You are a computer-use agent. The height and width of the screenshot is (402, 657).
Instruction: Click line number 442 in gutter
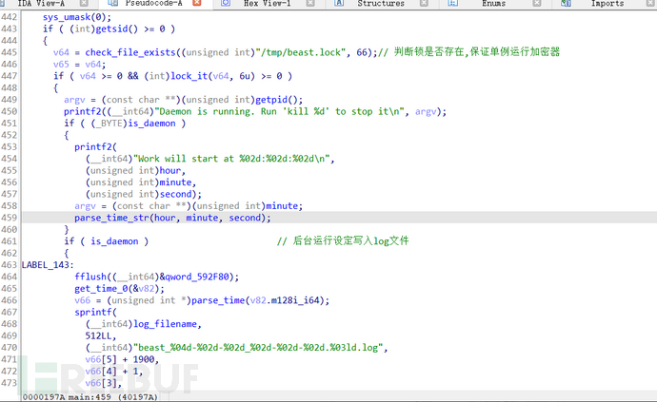click(x=10, y=17)
